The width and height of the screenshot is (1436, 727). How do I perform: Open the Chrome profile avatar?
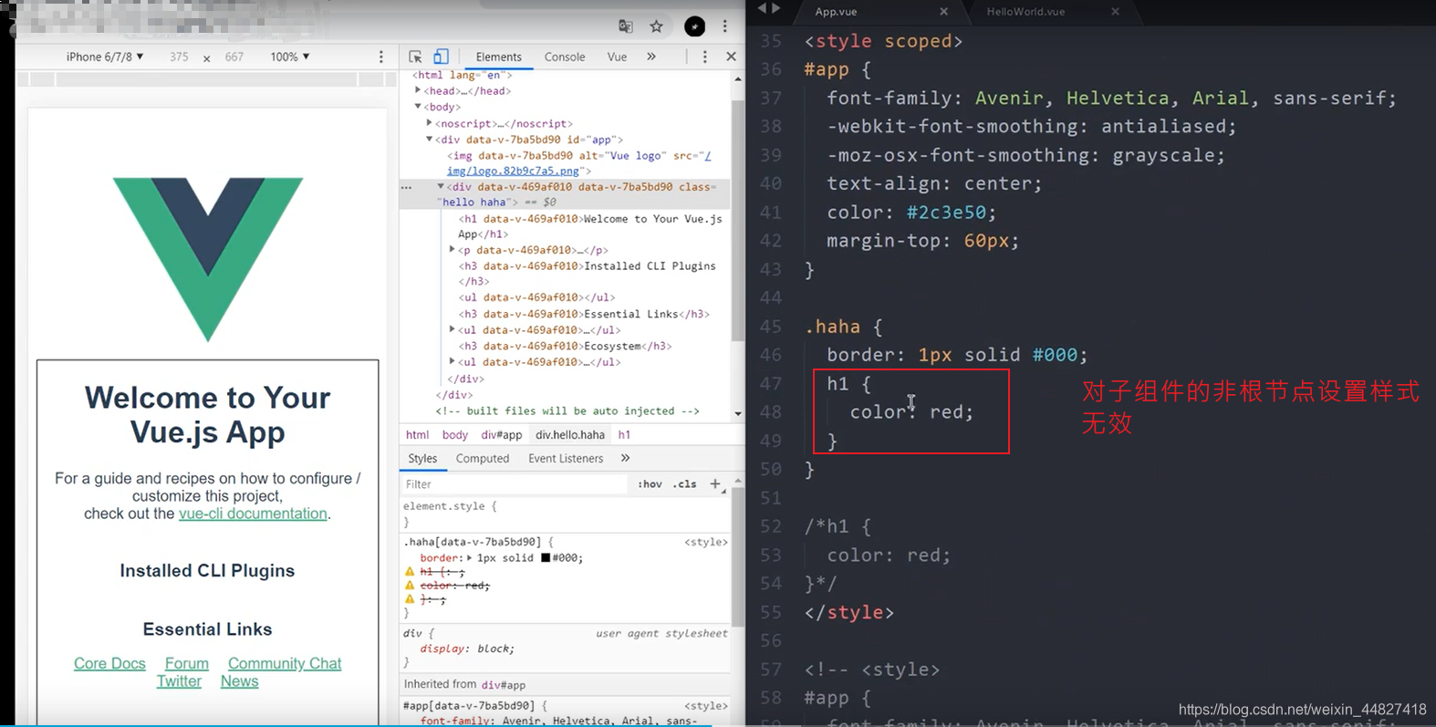click(x=694, y=26)
